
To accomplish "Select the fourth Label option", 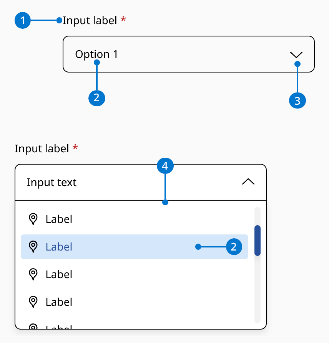I will pos(59,302).
